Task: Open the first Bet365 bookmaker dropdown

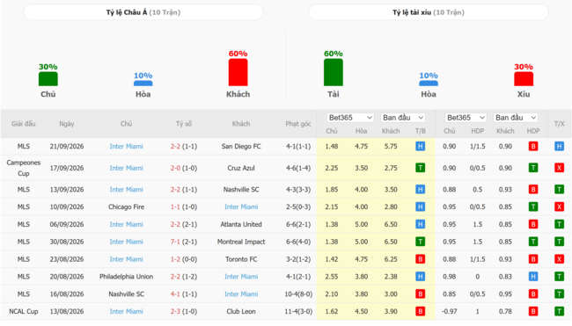Action: click(350, 118)
